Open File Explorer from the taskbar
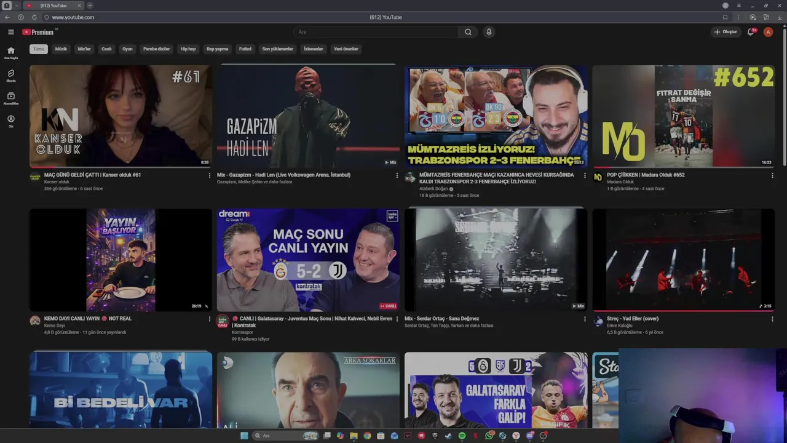Viewport: 787px width, 443px height. coord(354,436)
